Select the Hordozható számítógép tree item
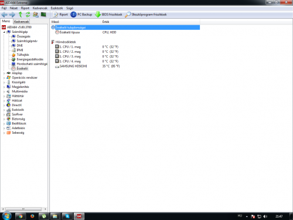This screenshot has height=220, width=293. coord(29,64)
